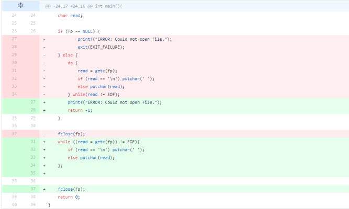This screenshot has height=209, width=349.
Task: Click removed line 'exit(EXIT_FAILURE);'
Action: point(101,47)
